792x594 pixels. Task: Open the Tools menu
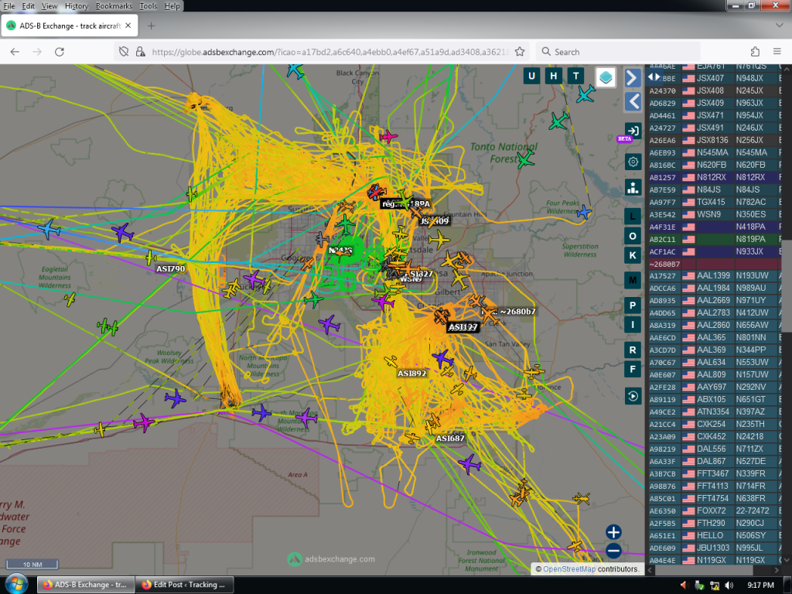(x=148, y=6)
